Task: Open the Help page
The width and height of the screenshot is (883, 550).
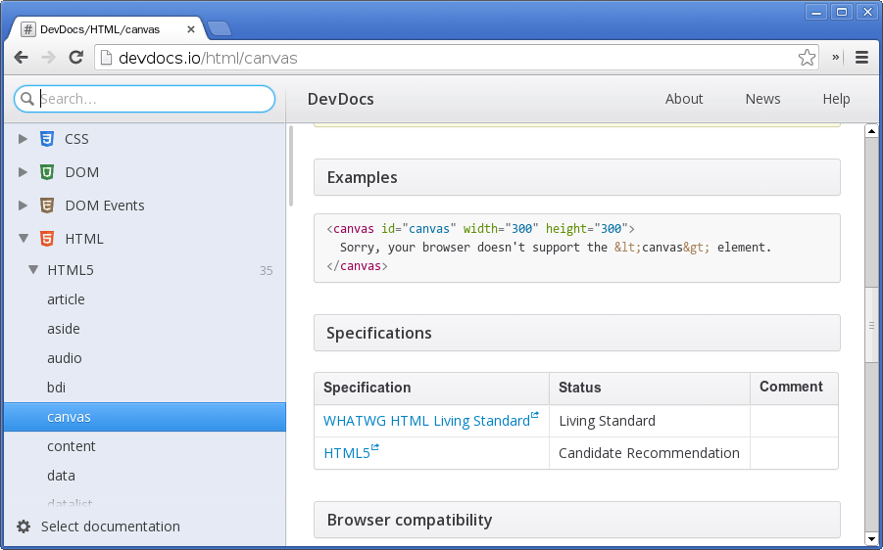Action: (x=836, y=100)
